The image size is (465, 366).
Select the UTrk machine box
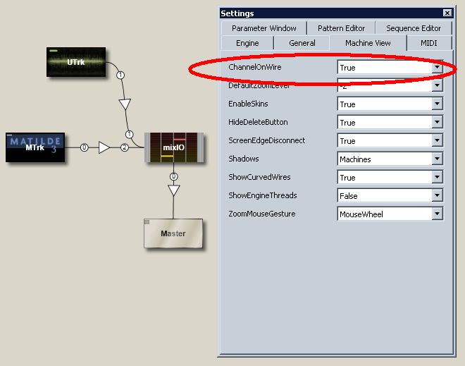tap(76, 62)
